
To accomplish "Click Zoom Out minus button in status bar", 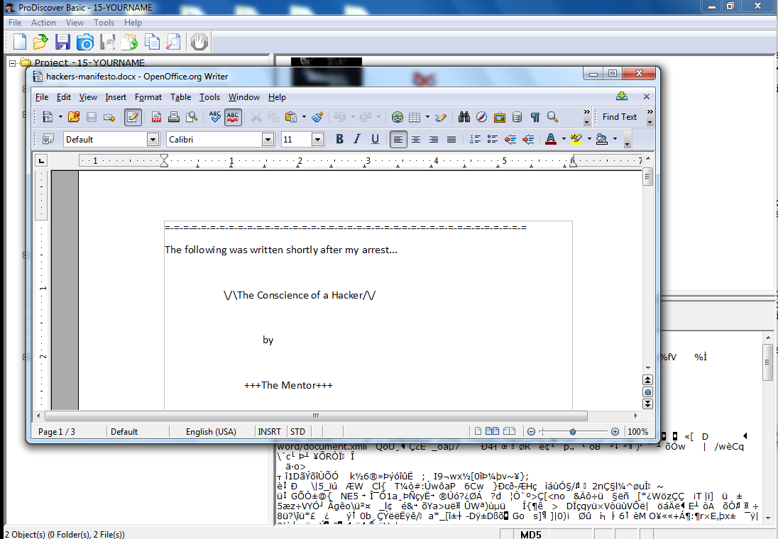I will (531, 431).
